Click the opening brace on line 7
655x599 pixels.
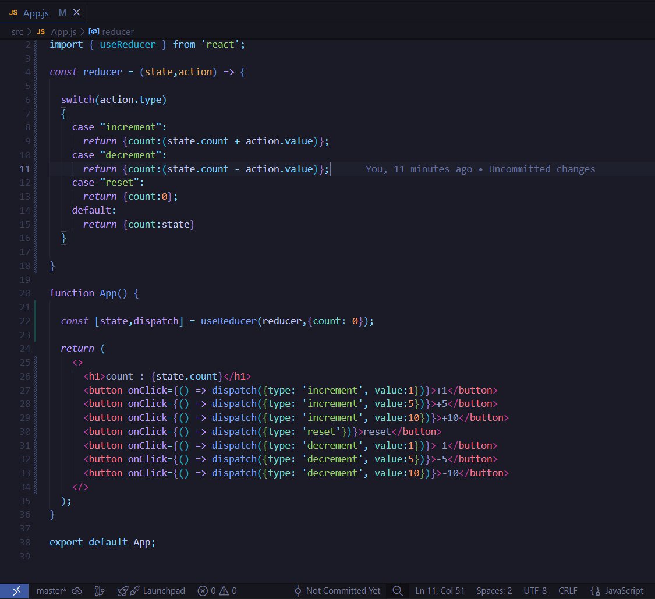coord(63,114)
